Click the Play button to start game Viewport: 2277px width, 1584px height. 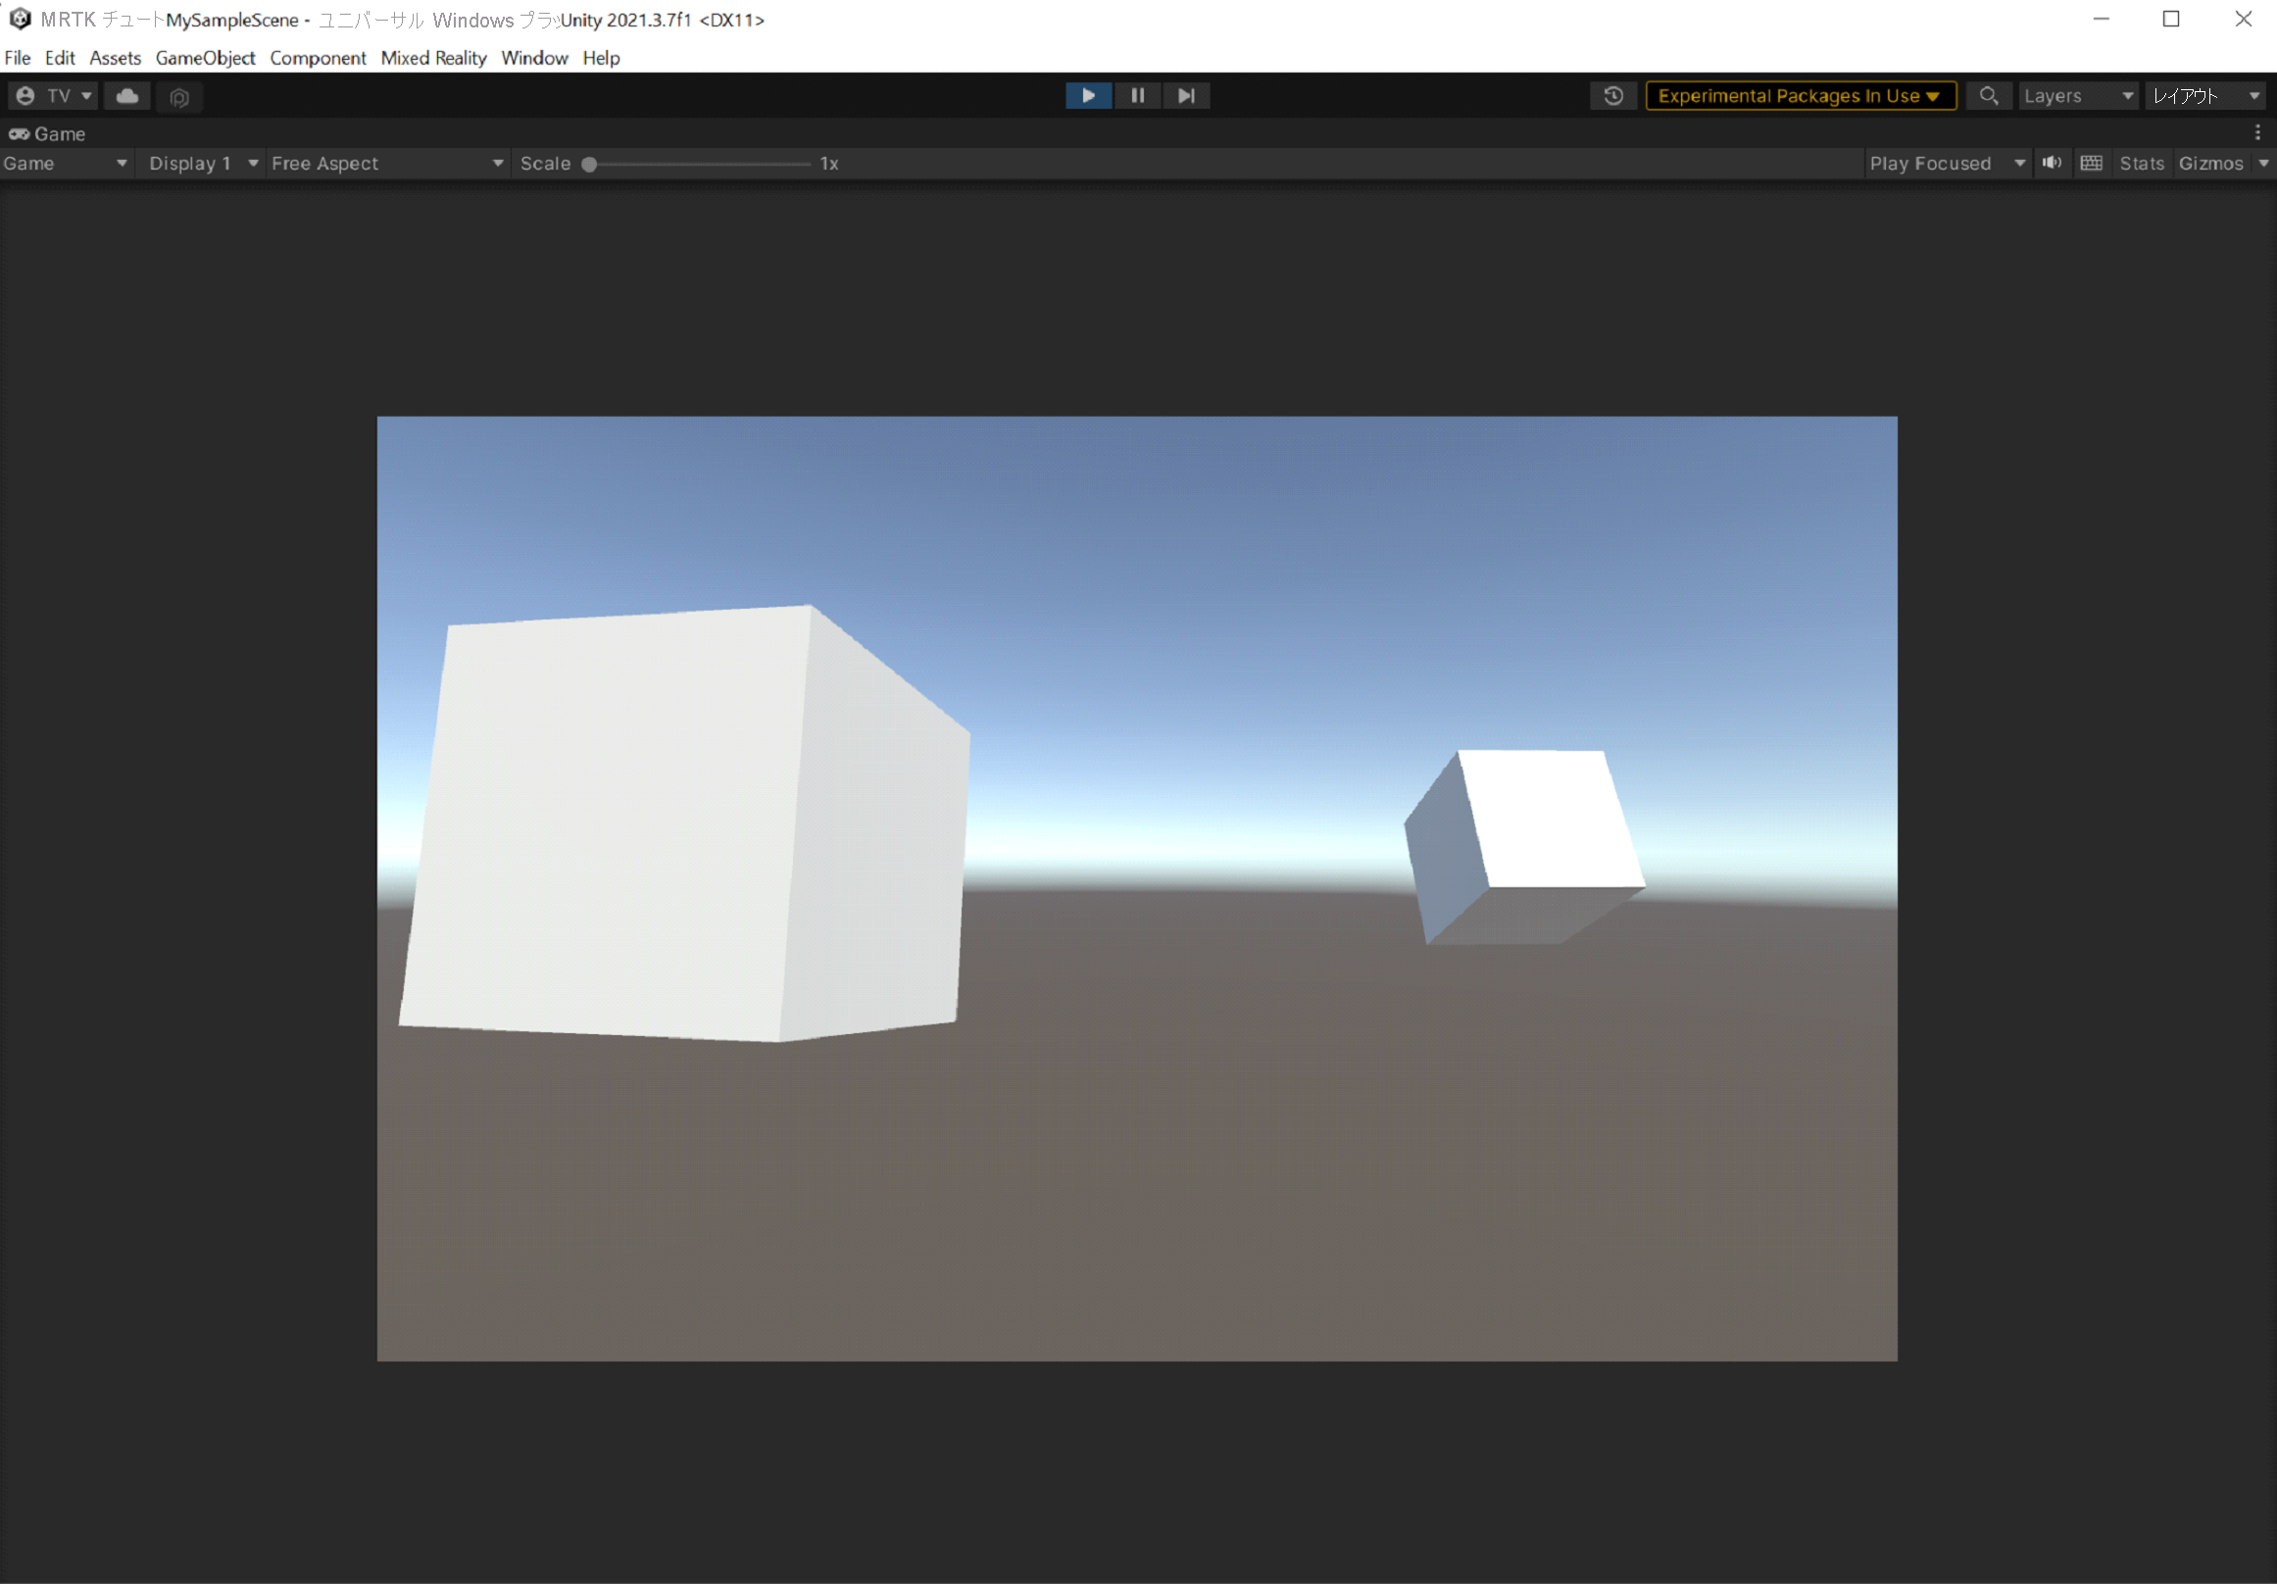tap(1087, 95)
